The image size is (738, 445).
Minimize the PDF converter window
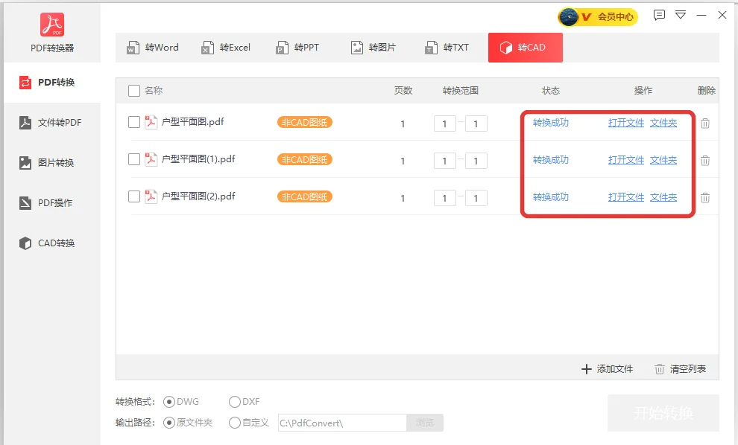pyautogui.click(x=701, y=15)
